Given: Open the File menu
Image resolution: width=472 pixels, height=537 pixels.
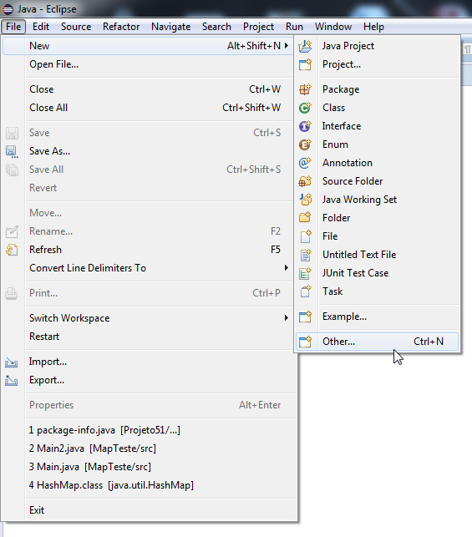Looking at the screenshot, I should tap(13, 27).
